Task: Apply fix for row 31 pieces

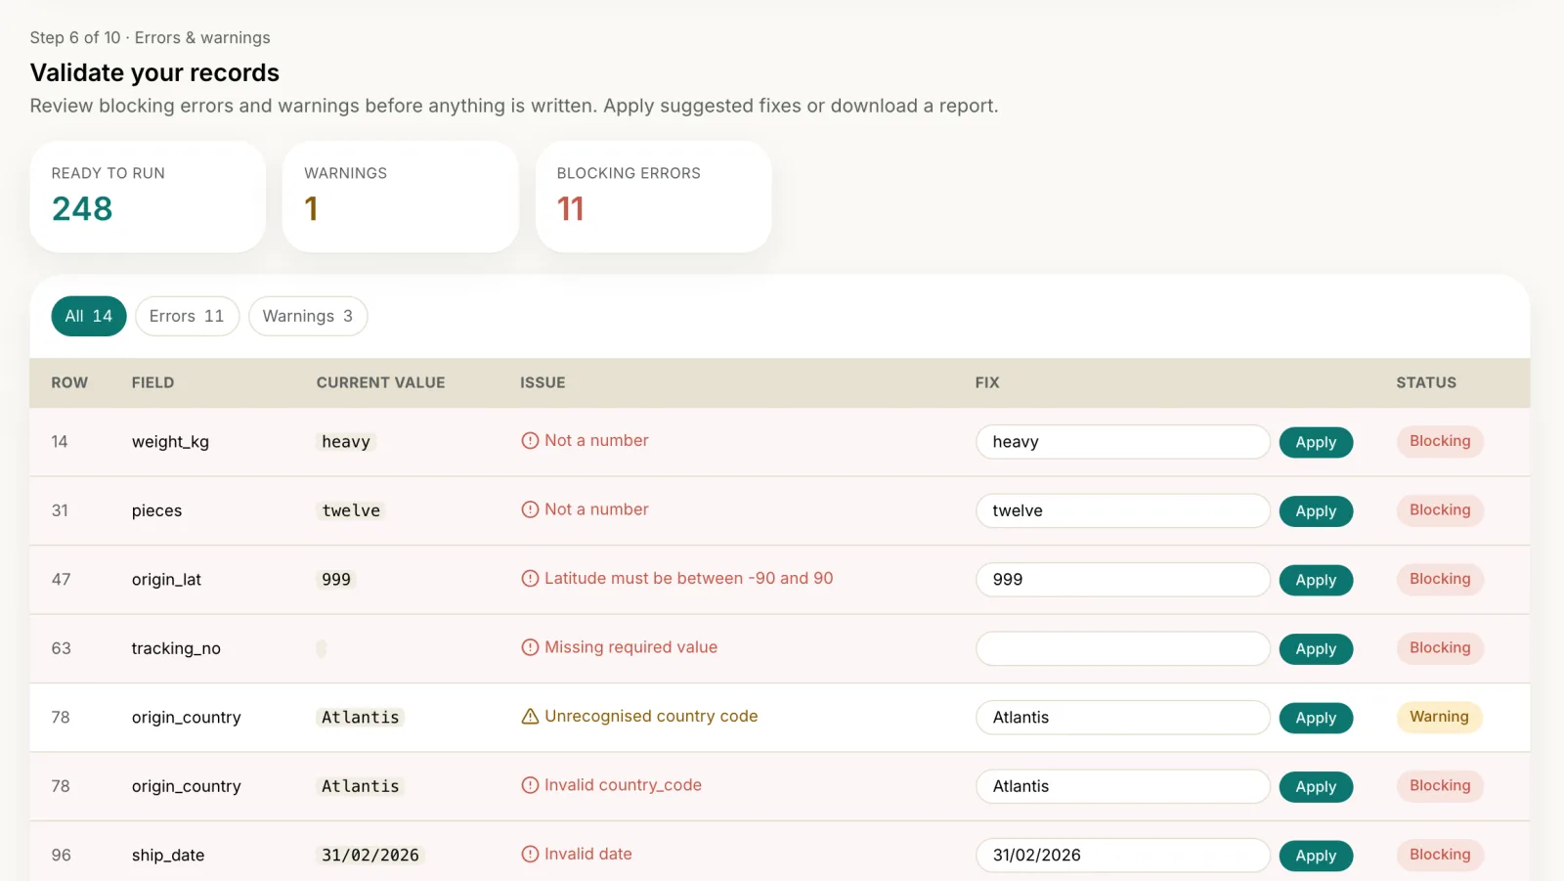Action: (1316, 511)
